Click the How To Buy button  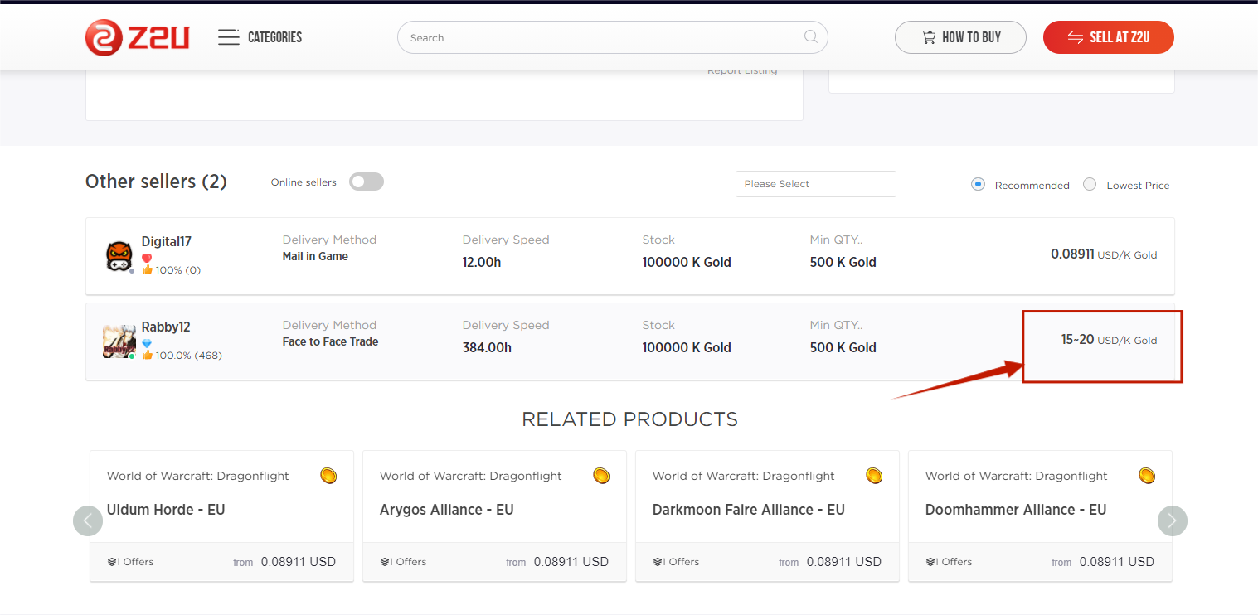[960, 37]
